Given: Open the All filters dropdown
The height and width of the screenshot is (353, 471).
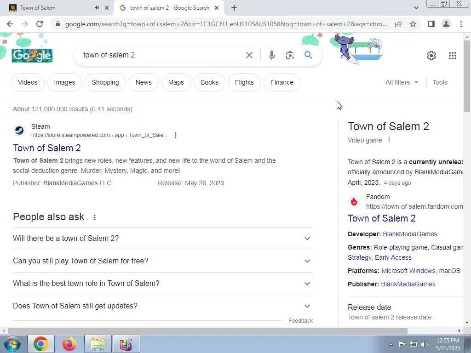Looking at the screenshot, I should point(402,82).
